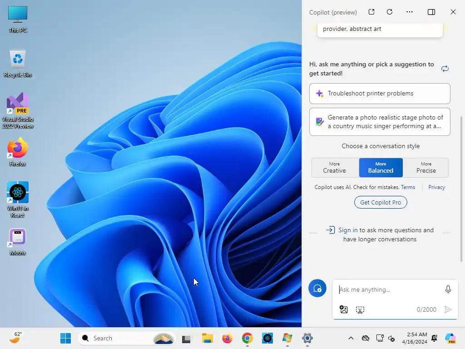Image resolution: width=465 pixels, height=349 pixels.
Task: Toggle Copilot from the taskbar PRE icon
Action: [x=451, y=338]
